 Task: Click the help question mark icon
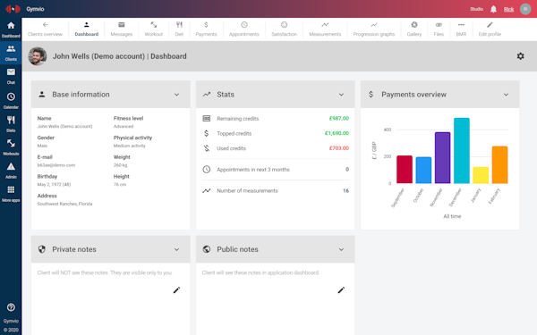[11, 307]
